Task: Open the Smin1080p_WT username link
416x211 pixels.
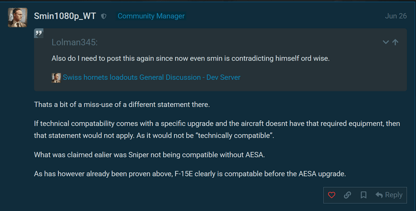Action: click(x=65, y=16)
